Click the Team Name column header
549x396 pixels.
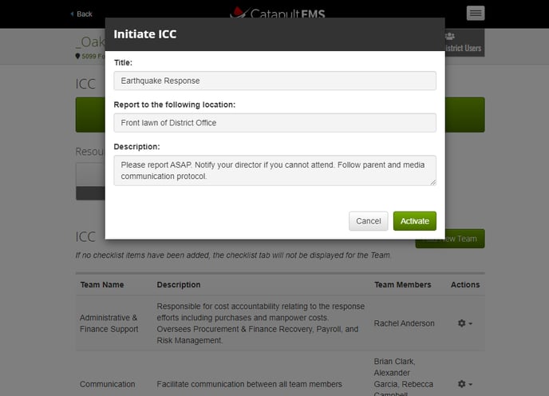[101, 284]
